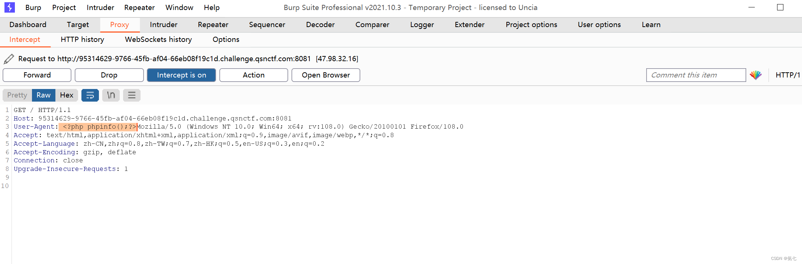This screenshot has height=264, width=802.
Task: Click the GET / HTTP/1.1 request line
Action: coord(42,110)
